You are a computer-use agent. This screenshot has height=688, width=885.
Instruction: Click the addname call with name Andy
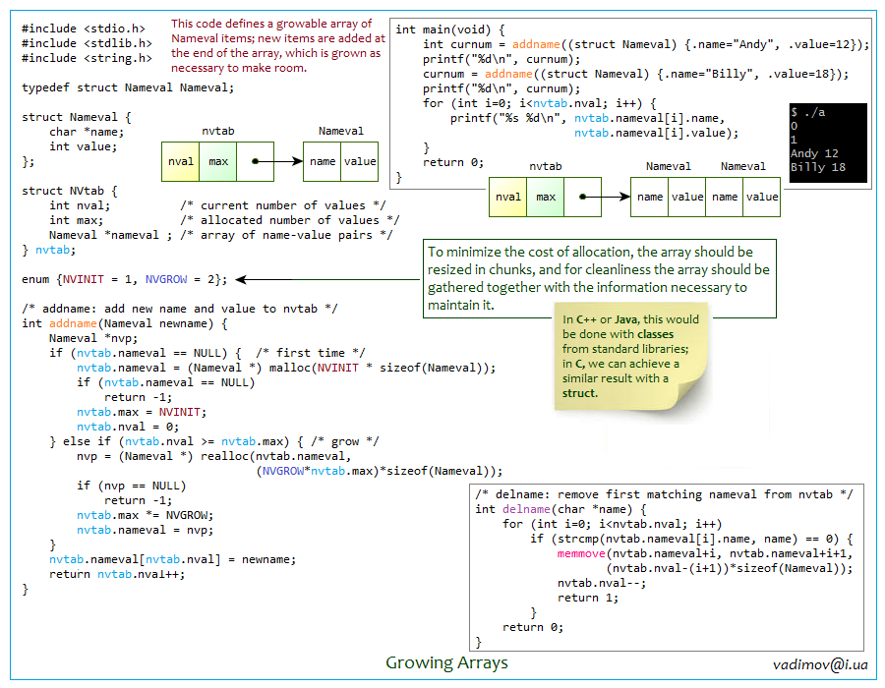point(646,44)
